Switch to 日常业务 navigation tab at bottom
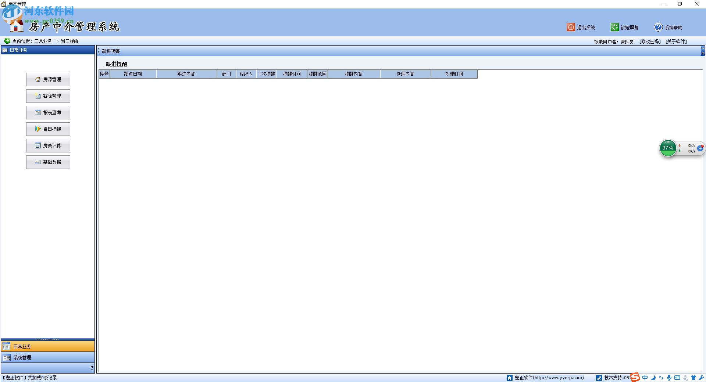 48,346
